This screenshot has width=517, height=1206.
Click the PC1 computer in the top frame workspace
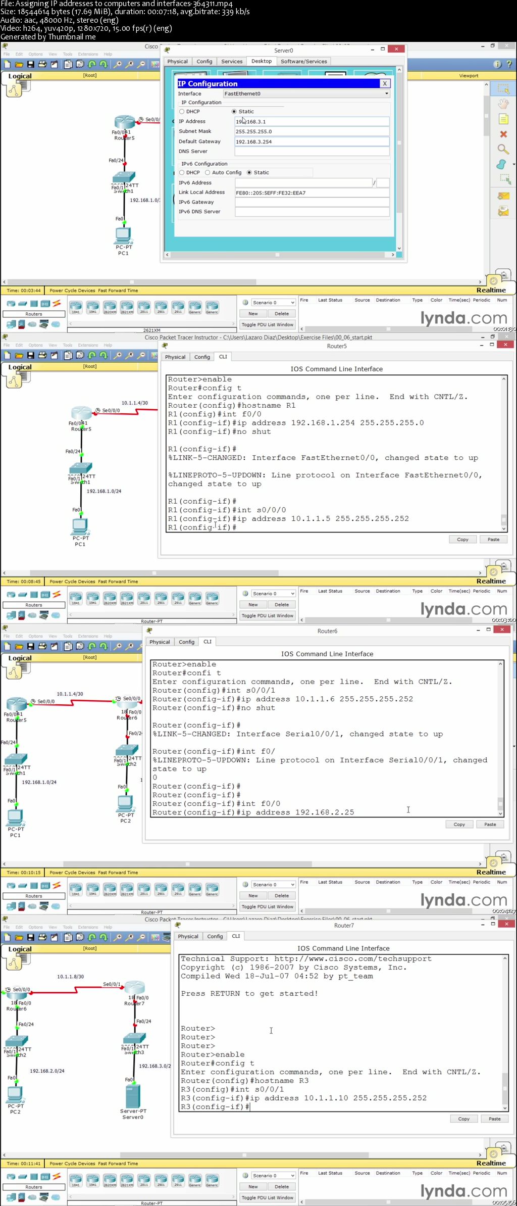124,236
